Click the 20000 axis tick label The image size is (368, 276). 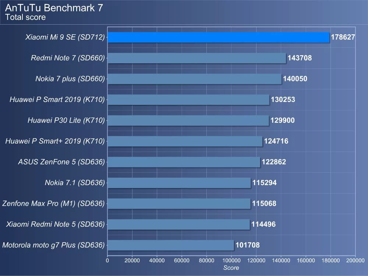[132, 261]
